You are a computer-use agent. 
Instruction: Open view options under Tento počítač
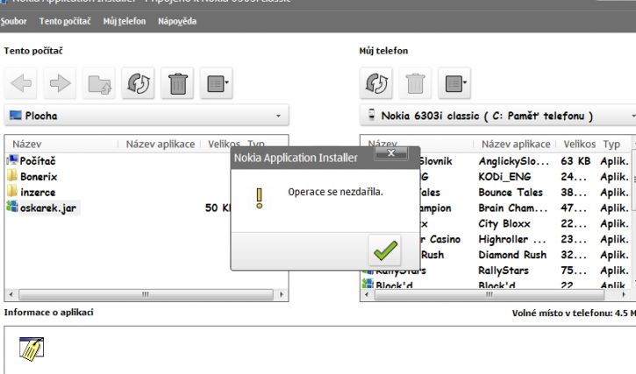216,83
